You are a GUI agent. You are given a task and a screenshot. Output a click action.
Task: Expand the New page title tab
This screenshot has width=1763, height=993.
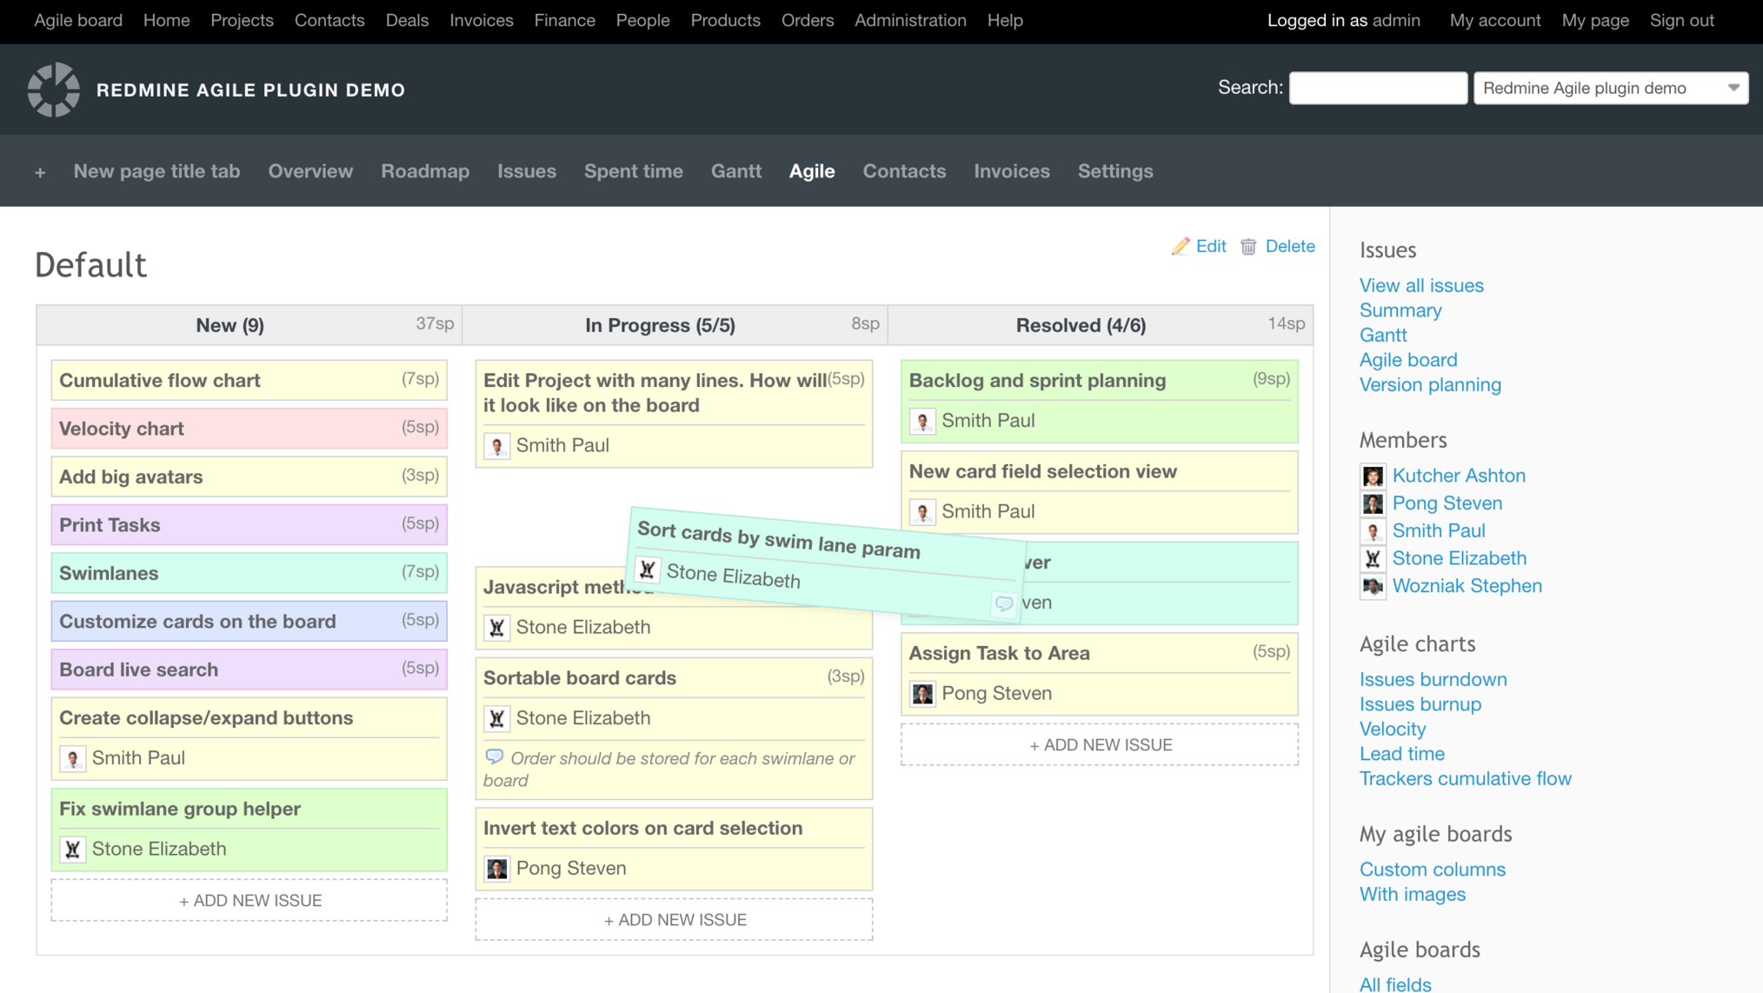156,170
